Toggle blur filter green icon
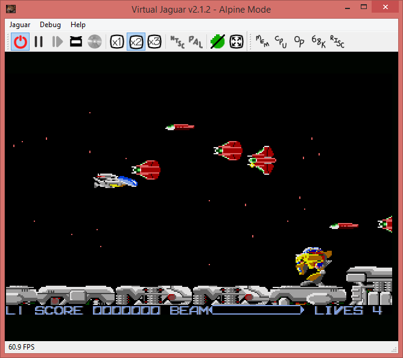This screenshot has width=403, height=358. (x=217, y=42)
